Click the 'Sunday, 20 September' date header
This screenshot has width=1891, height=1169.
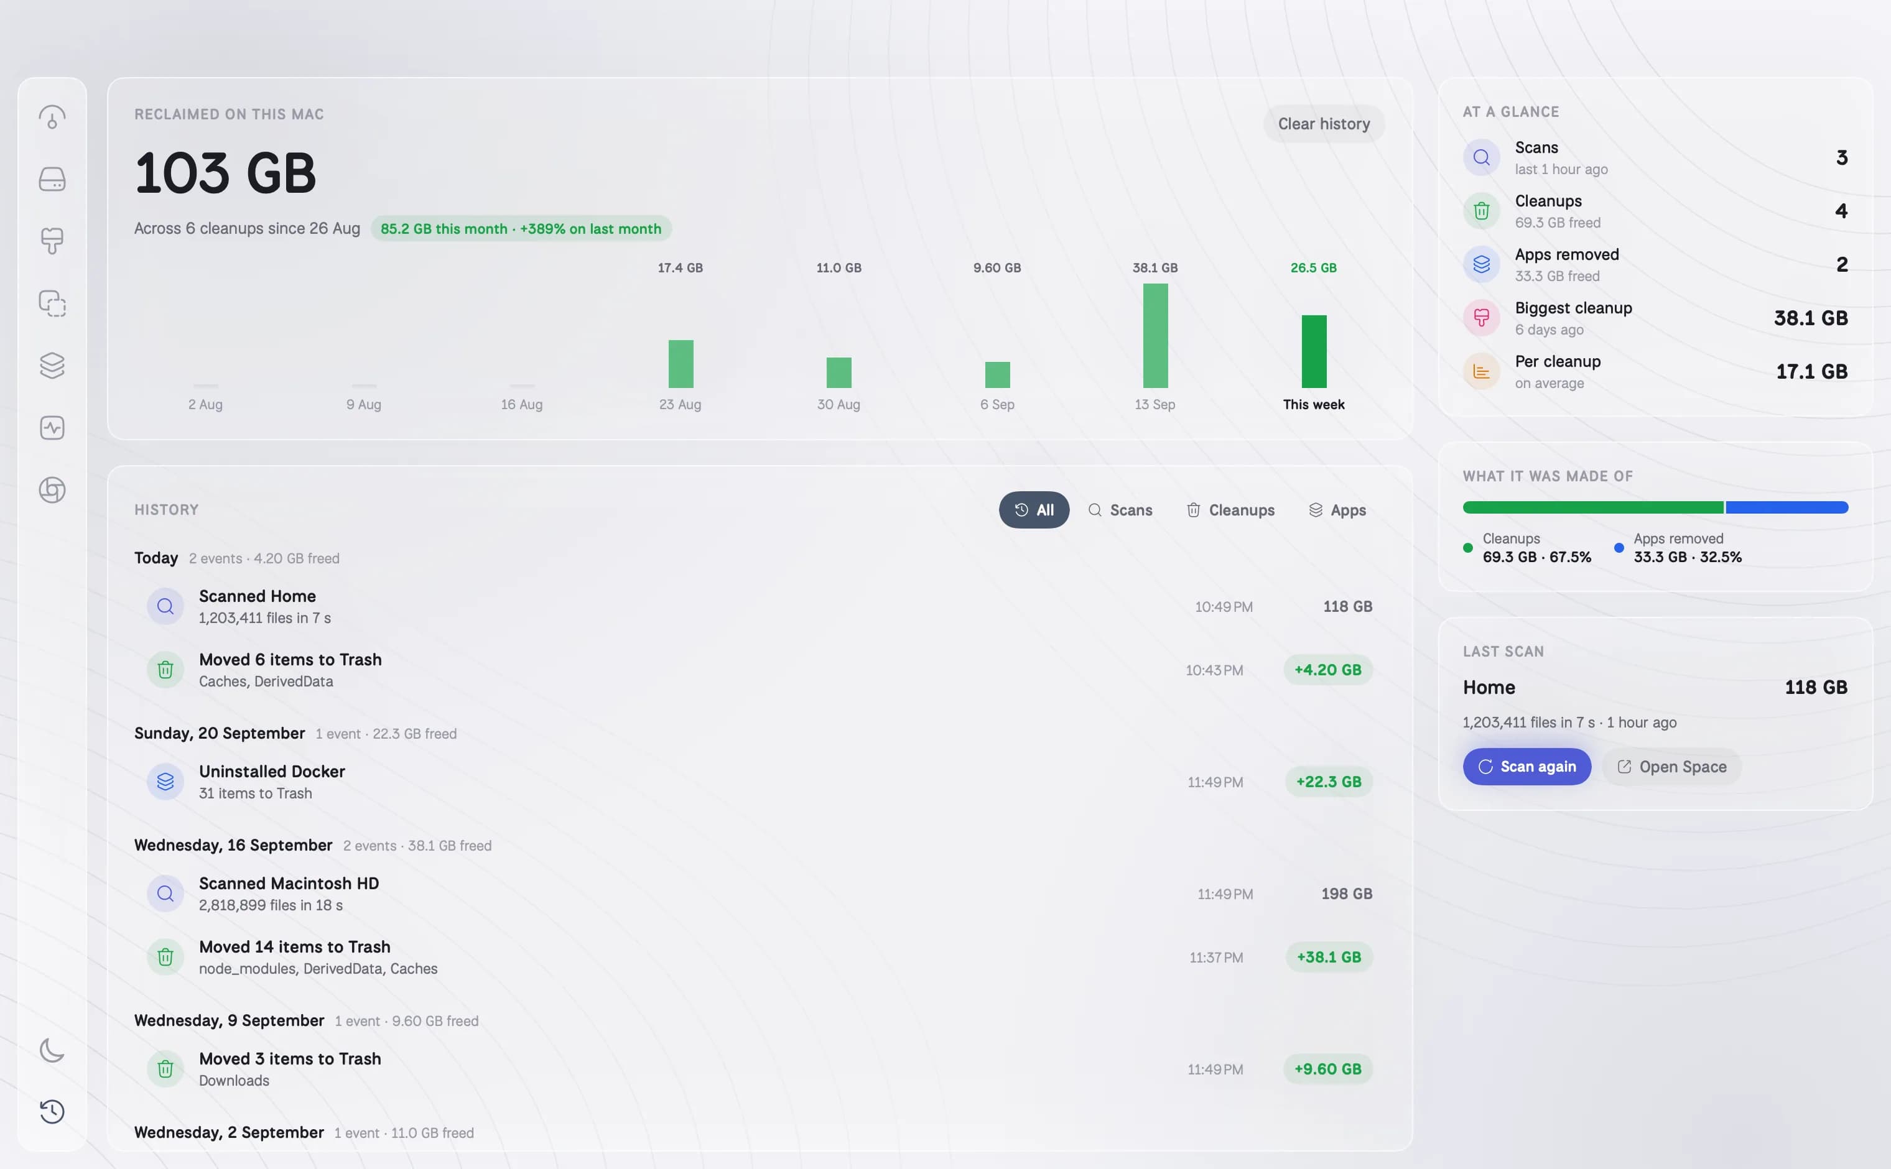click(220, 734)
